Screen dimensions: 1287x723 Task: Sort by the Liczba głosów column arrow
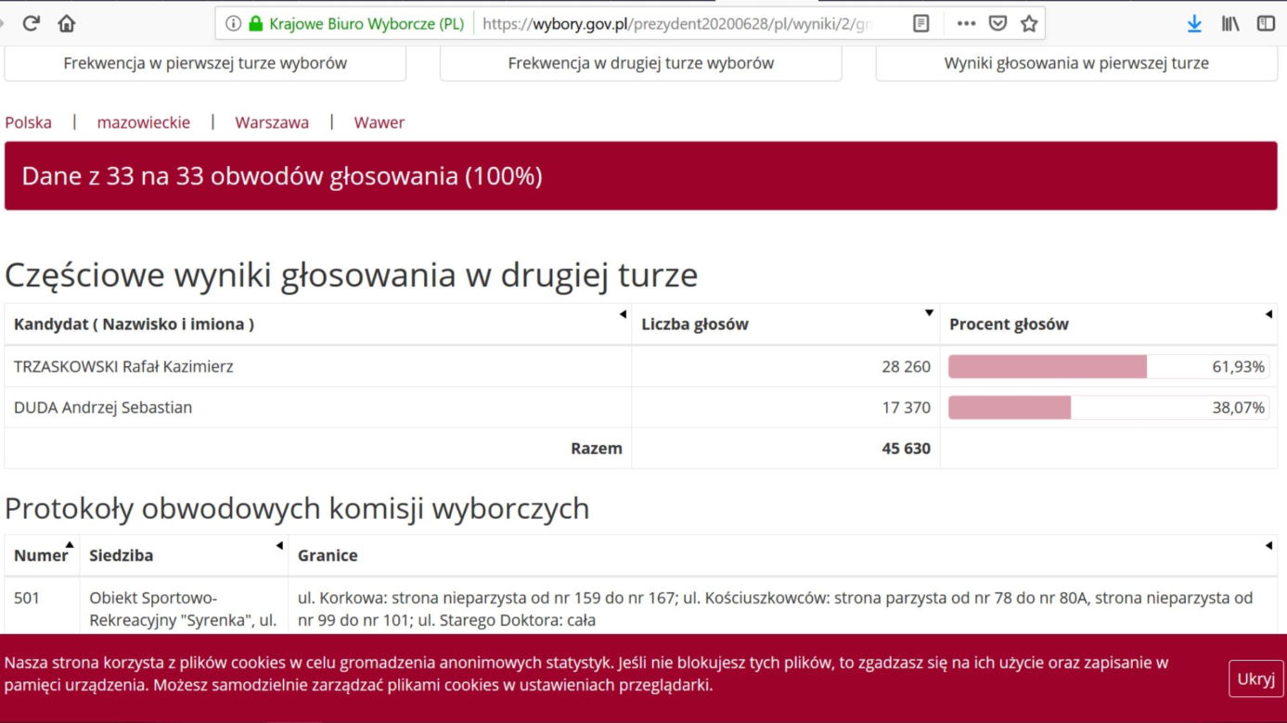pyautogui.click(x=929, y=313)
